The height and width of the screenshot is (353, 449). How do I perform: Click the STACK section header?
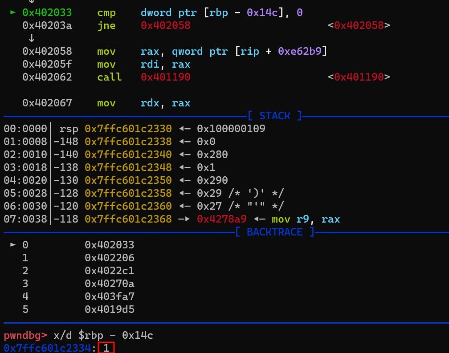click(274, 116)
